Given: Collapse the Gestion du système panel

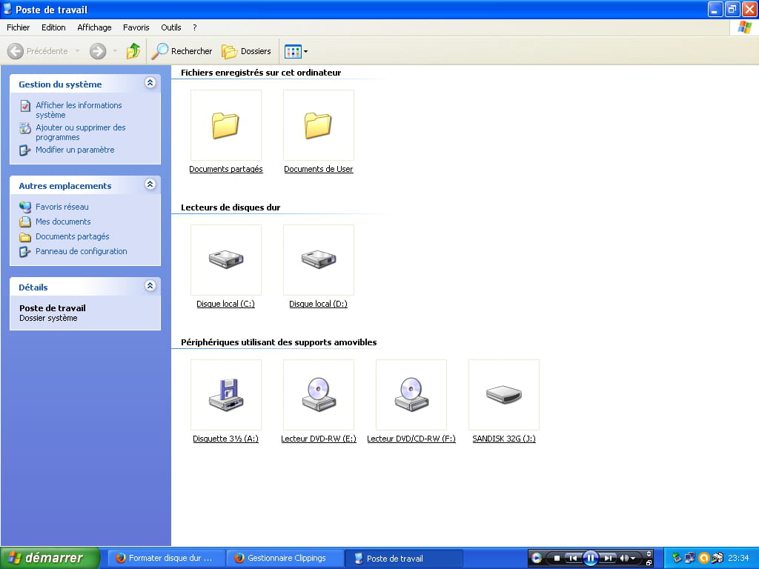Looking at the screenshot, I should pos(150,83).
